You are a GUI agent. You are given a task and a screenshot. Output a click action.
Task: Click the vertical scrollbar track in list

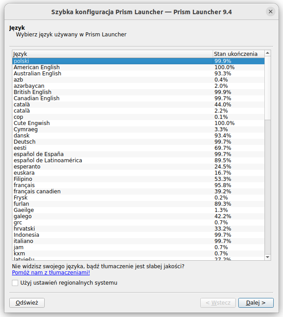click(268, 186)
